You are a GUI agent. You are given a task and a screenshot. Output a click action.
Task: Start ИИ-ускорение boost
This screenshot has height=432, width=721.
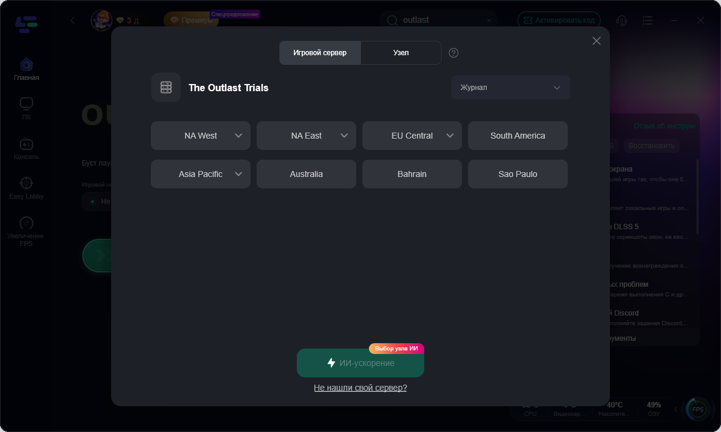point(360,363)
